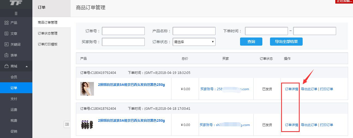Click 打印订单 for order C180418762404

327,125
